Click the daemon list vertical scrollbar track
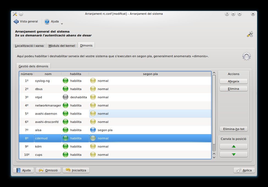Screen dimensions: 268x187 (214, 113)
